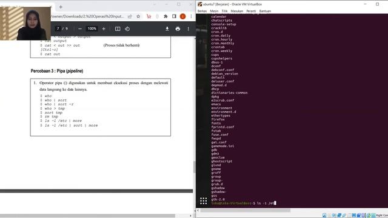Zoom in the PDF with plus button
This screenshot has width=388, height=218.
tap(104, 28)
